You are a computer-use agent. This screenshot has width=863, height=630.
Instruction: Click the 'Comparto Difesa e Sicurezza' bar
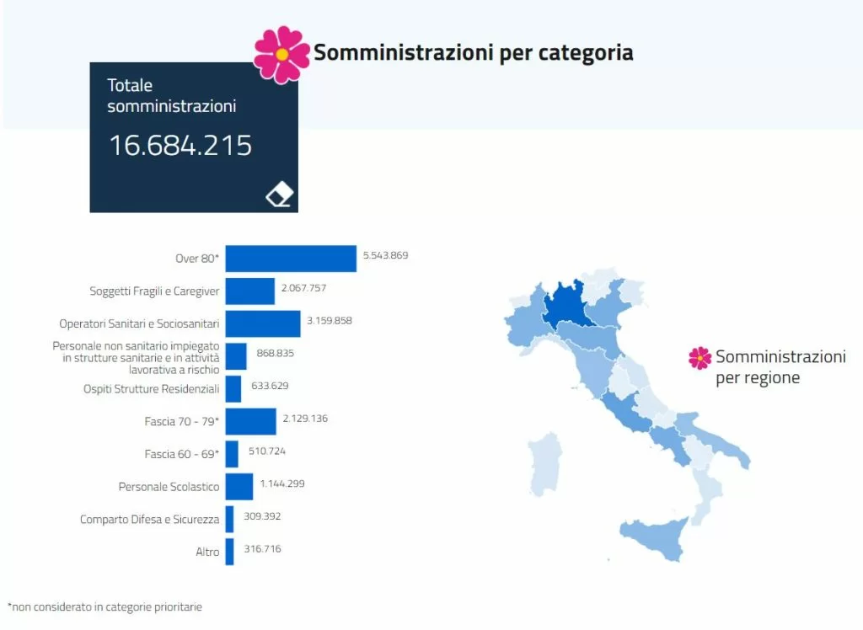[229, 519]
